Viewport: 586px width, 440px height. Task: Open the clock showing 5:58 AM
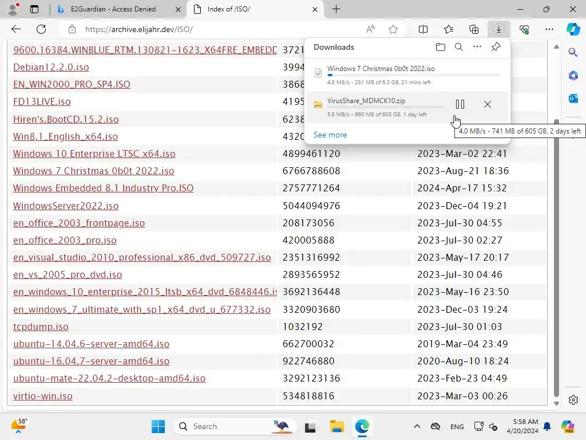coord(522,426)
